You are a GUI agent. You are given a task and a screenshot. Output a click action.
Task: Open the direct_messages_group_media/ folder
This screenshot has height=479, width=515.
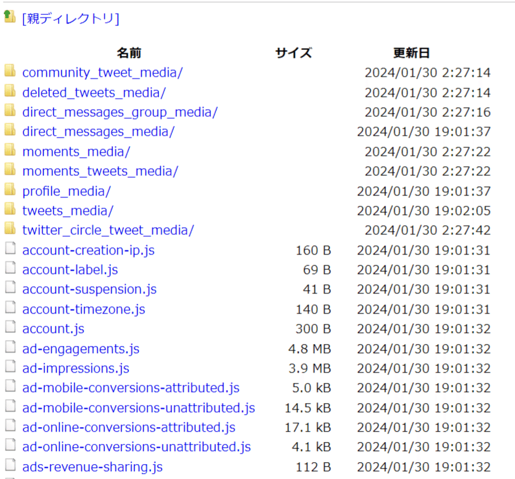coord(120,112)
